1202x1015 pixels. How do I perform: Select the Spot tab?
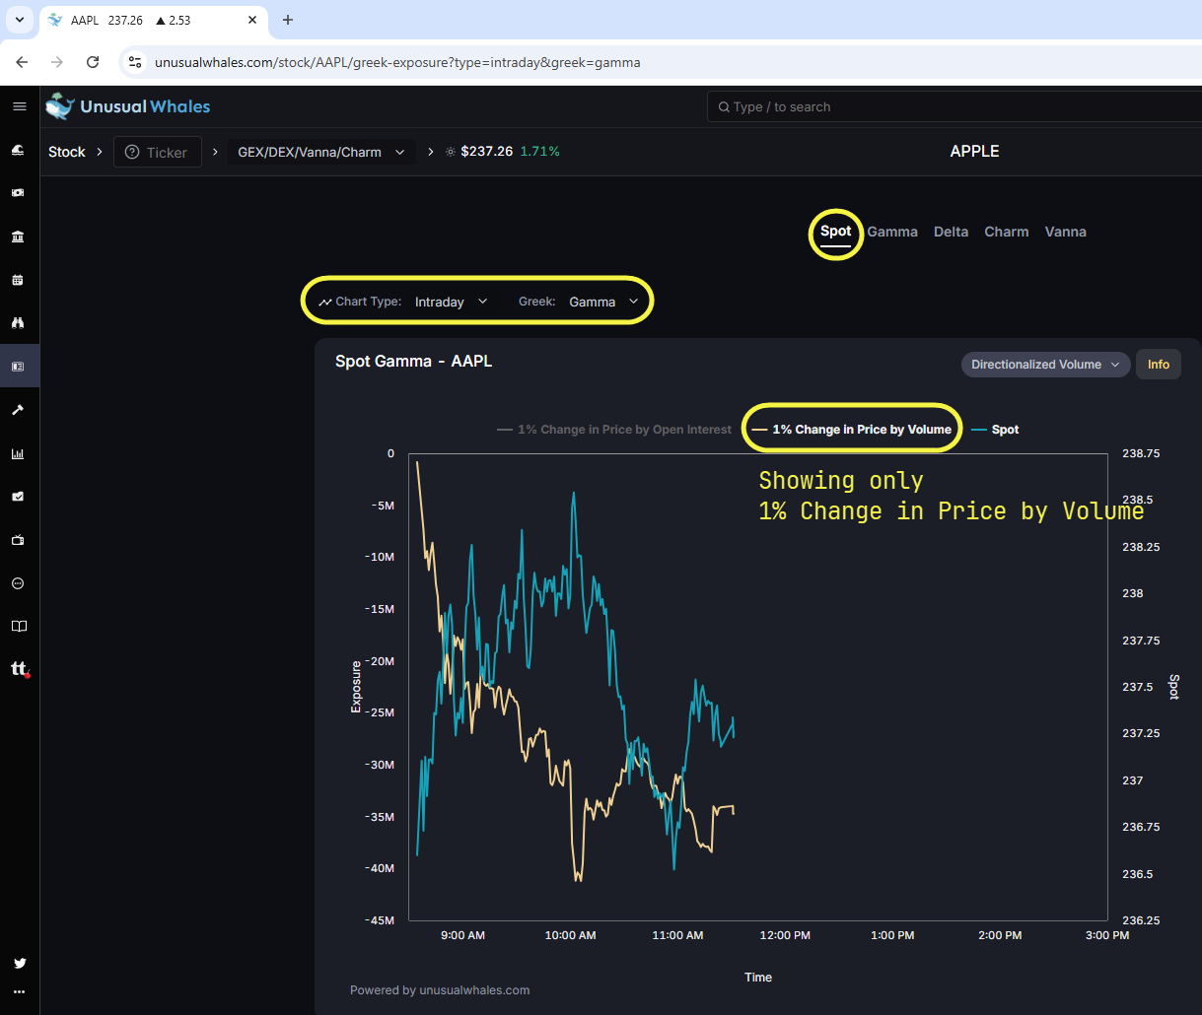point(835,232)
